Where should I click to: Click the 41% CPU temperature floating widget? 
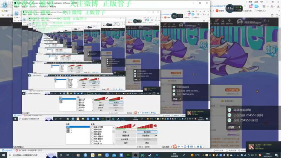[234, 8]
